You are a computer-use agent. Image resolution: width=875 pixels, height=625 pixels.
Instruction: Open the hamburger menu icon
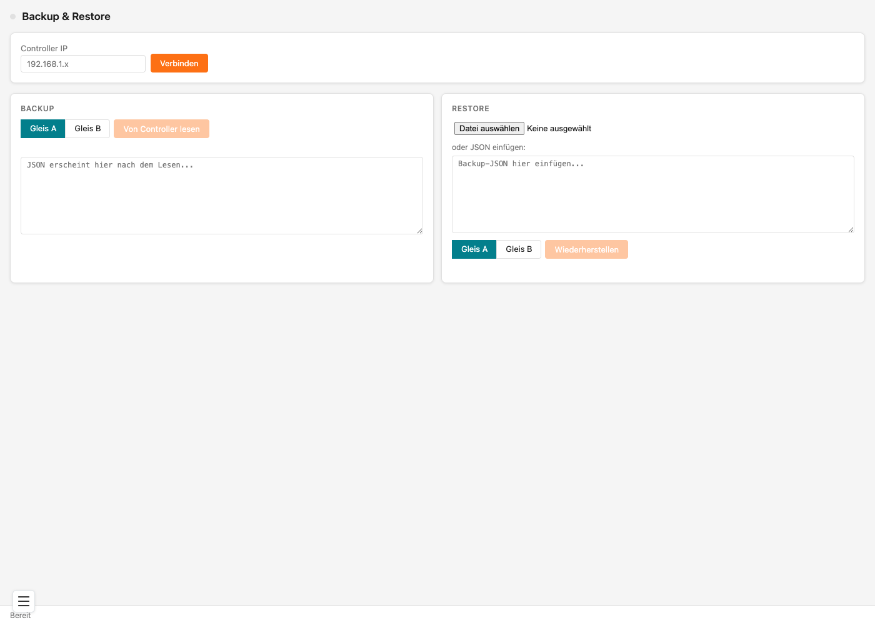point(24,601)
